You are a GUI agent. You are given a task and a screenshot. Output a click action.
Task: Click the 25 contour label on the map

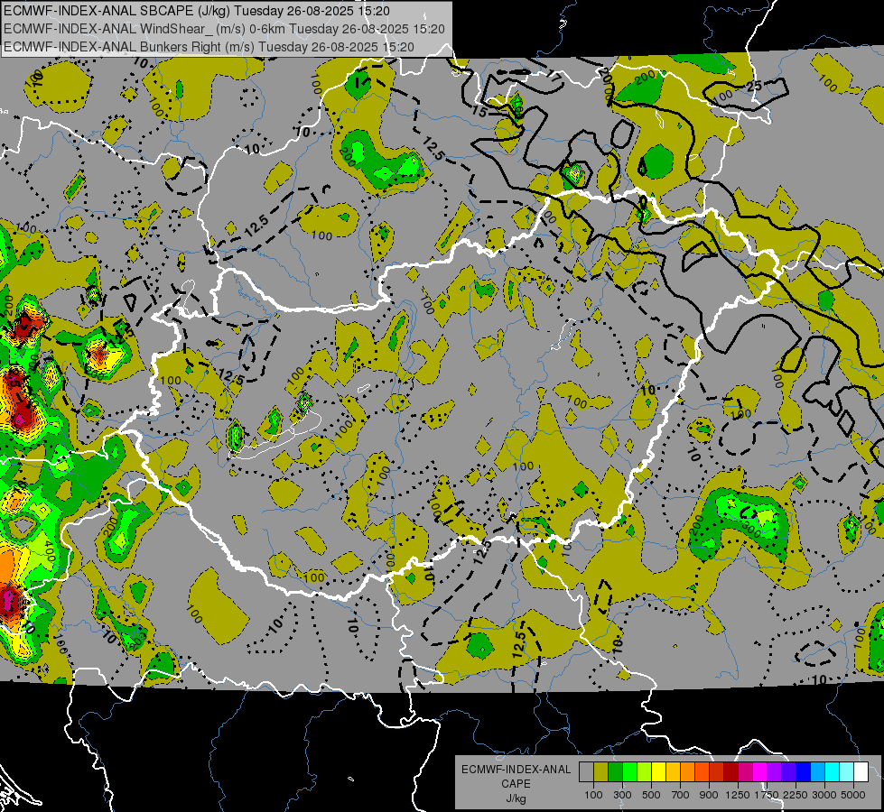point(754,87)
